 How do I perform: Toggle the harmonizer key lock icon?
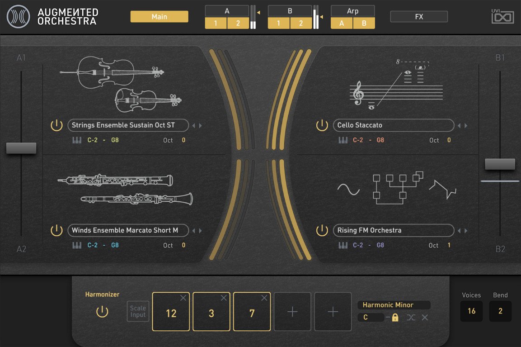pyautogui.click(x=395, y=318)
